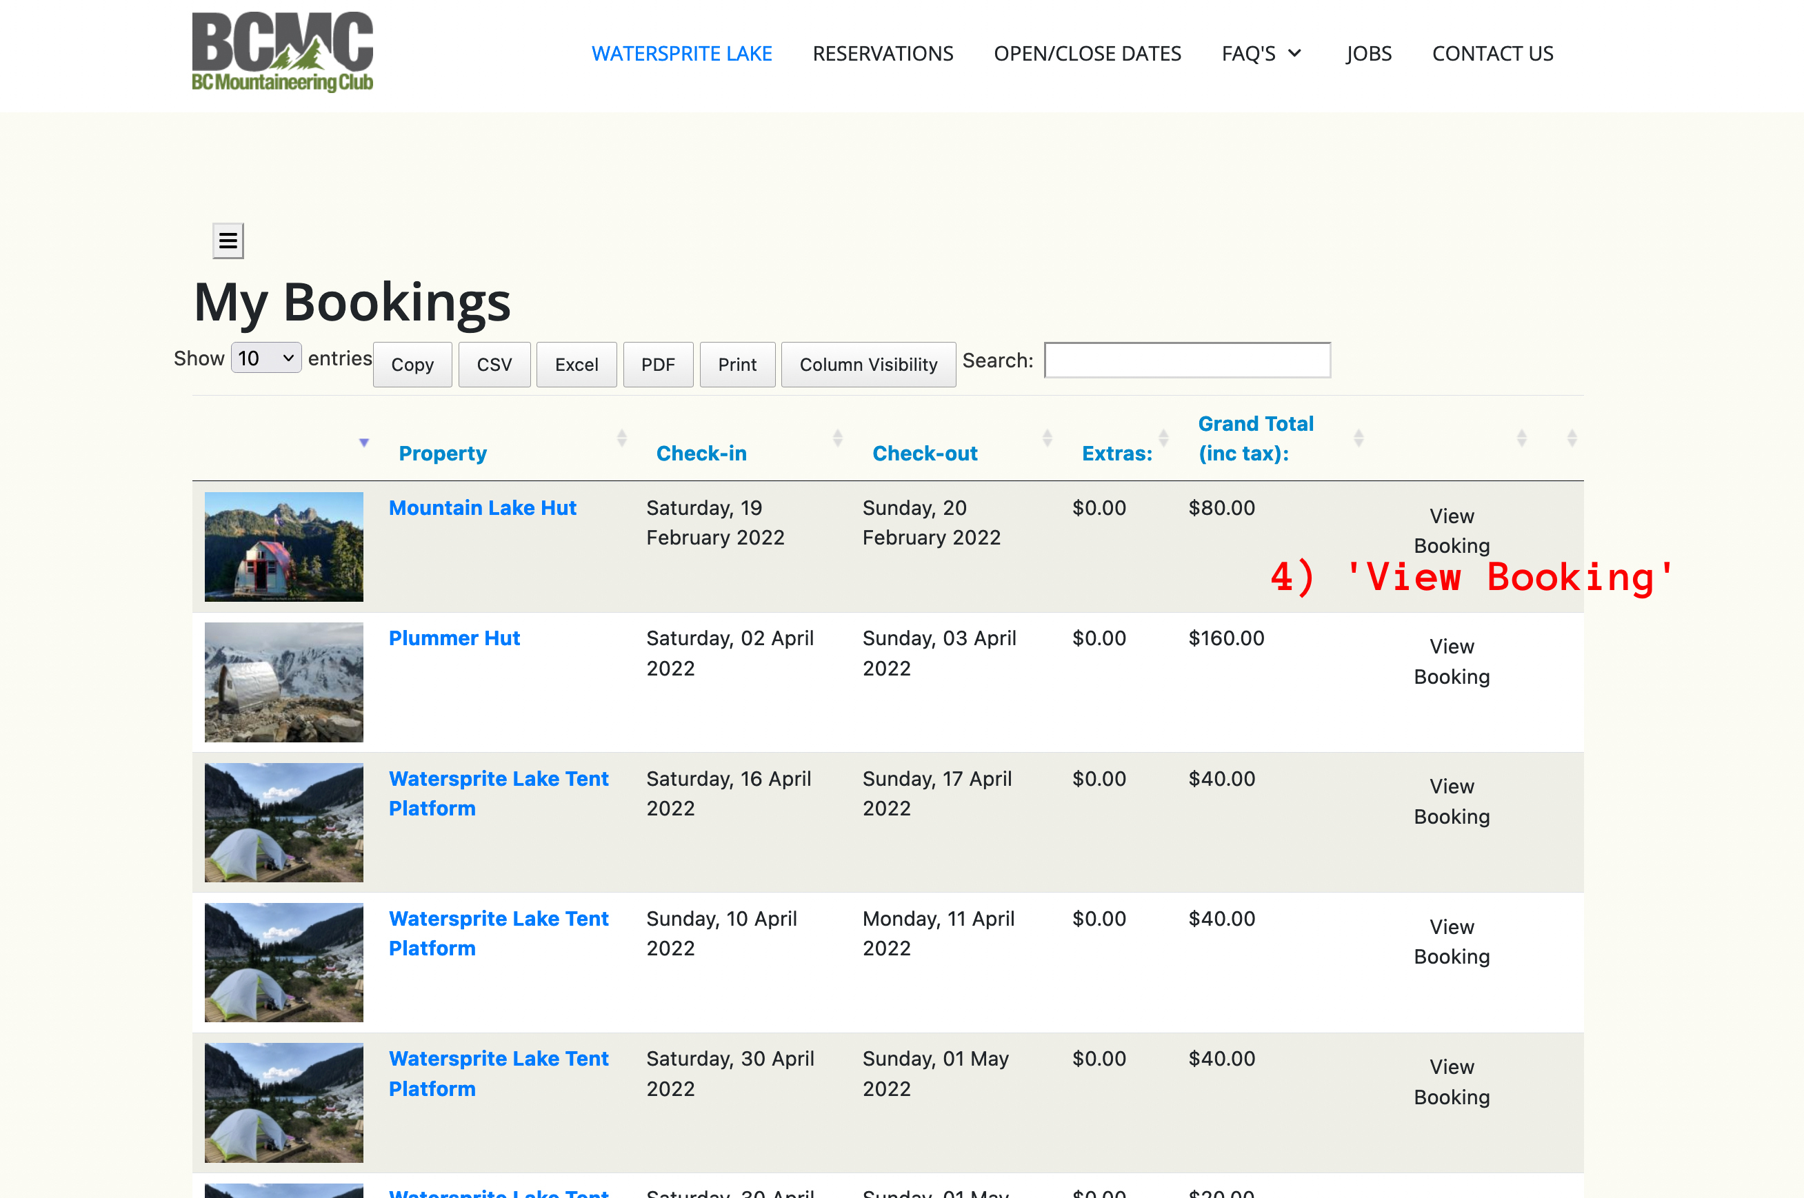This screenshot has height=1198, width=1804.
Task: Click the BC Mountaineering Club logo
Action: click(282, 52)
